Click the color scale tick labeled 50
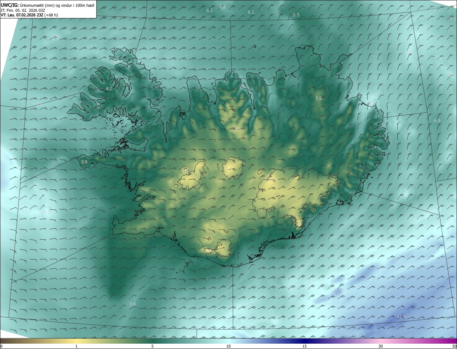The image size is (457, 349). coord(454,346)
